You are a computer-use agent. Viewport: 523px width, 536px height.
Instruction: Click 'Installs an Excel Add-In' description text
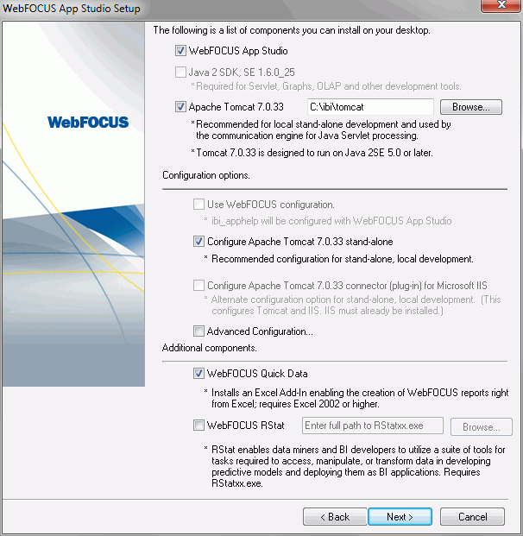[360, 398]
